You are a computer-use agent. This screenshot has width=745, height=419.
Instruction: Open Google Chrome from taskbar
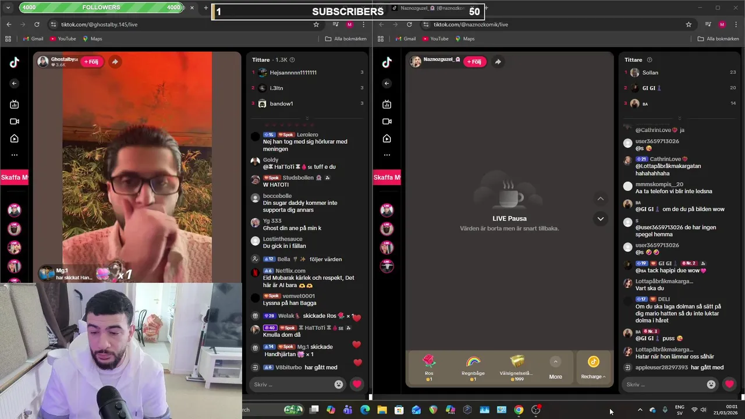519,410
